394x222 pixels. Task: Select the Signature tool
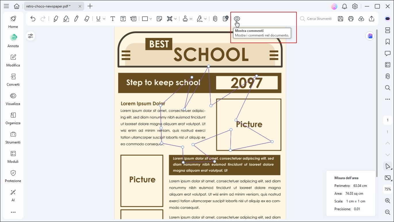(200, 19)
